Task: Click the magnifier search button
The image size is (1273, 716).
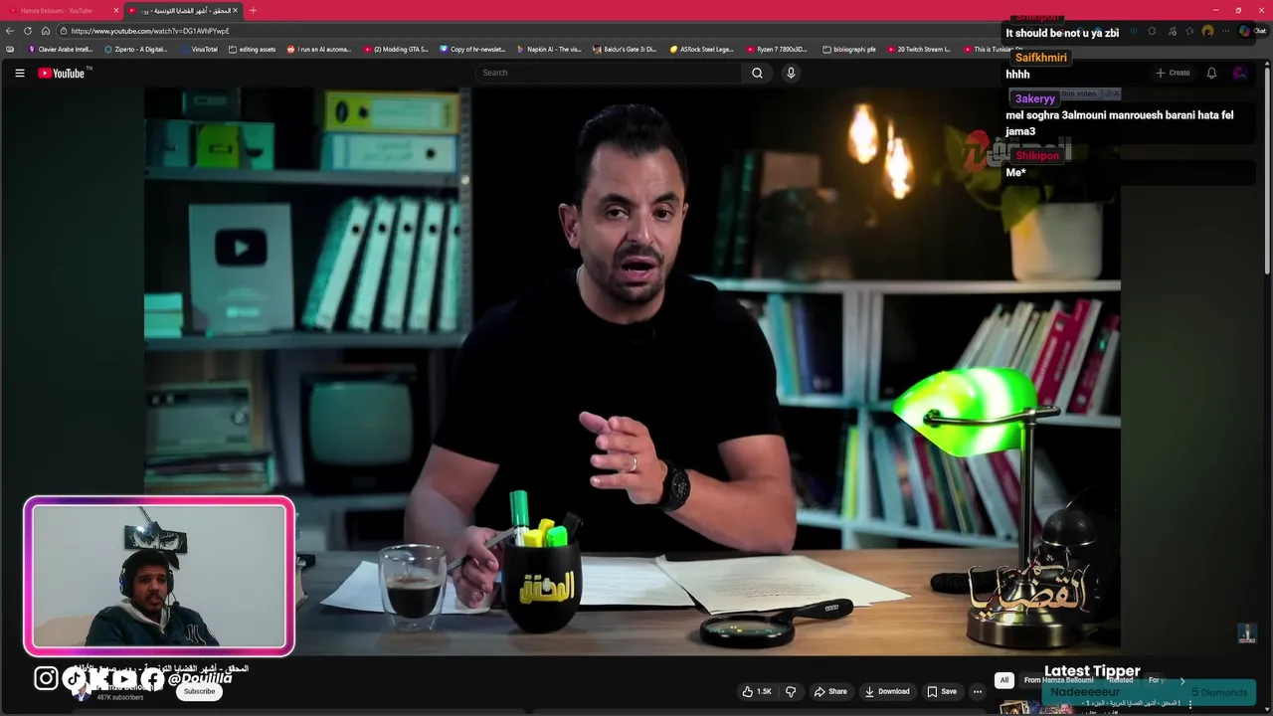Action: point(757,73)
